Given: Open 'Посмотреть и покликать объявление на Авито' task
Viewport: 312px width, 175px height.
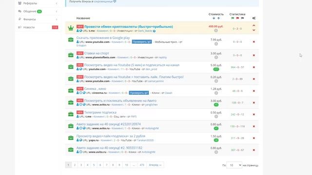Looking at the screenshot, I should click(120, 101).
